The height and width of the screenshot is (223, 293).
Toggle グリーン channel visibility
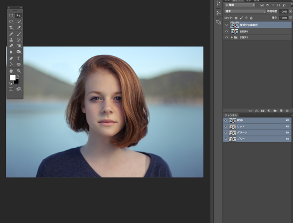226,132
